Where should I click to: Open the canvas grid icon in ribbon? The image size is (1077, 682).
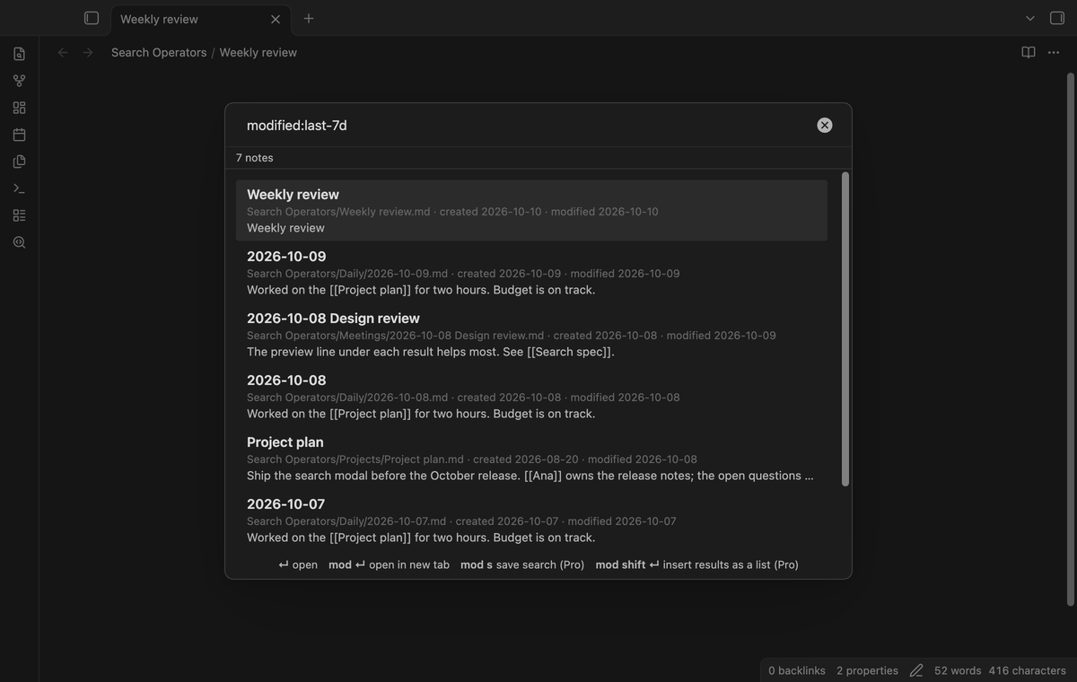click(20, 108)
